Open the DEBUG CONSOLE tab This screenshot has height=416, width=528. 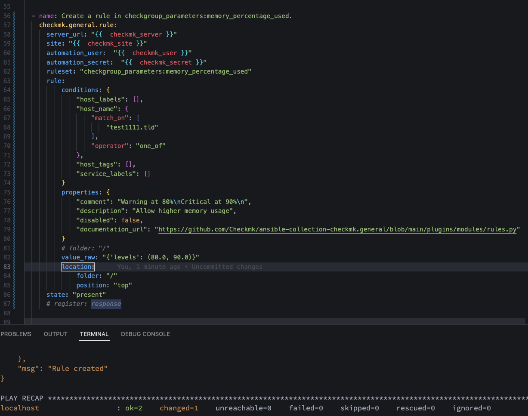coord(145,334)
